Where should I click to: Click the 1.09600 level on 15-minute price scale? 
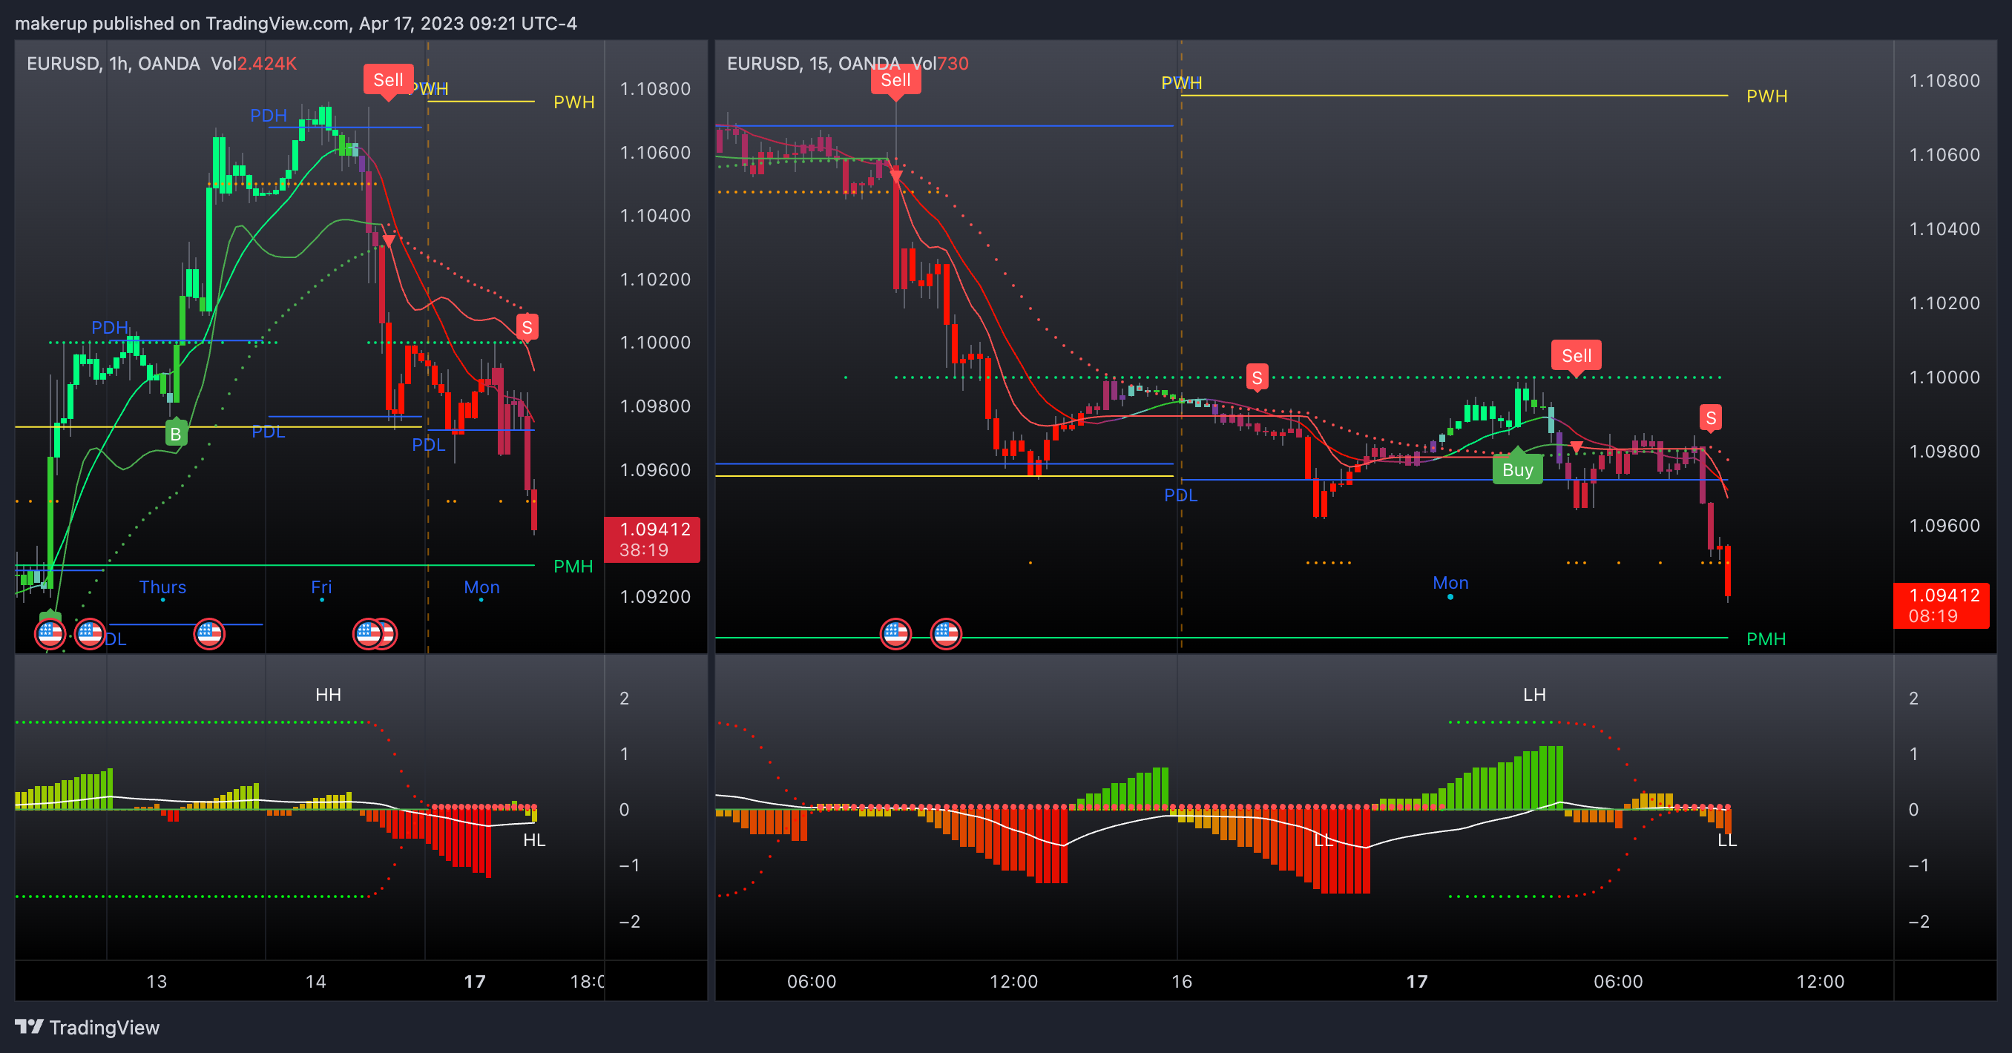point(1944,525)
